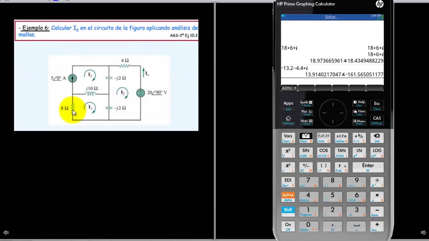The image size is (429, 241).
Task: Select the COS key
Action: tap(323, 153)
